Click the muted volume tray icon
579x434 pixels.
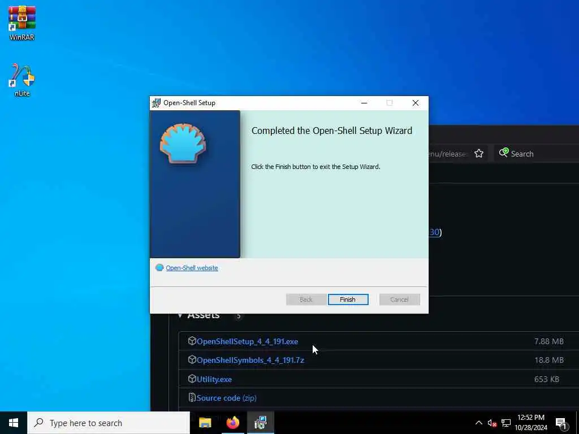(x=492, y=423)
